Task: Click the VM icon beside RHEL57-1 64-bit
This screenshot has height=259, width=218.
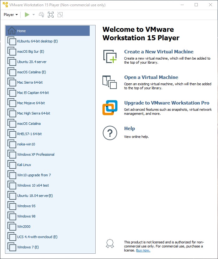Action: coord(12,134)
